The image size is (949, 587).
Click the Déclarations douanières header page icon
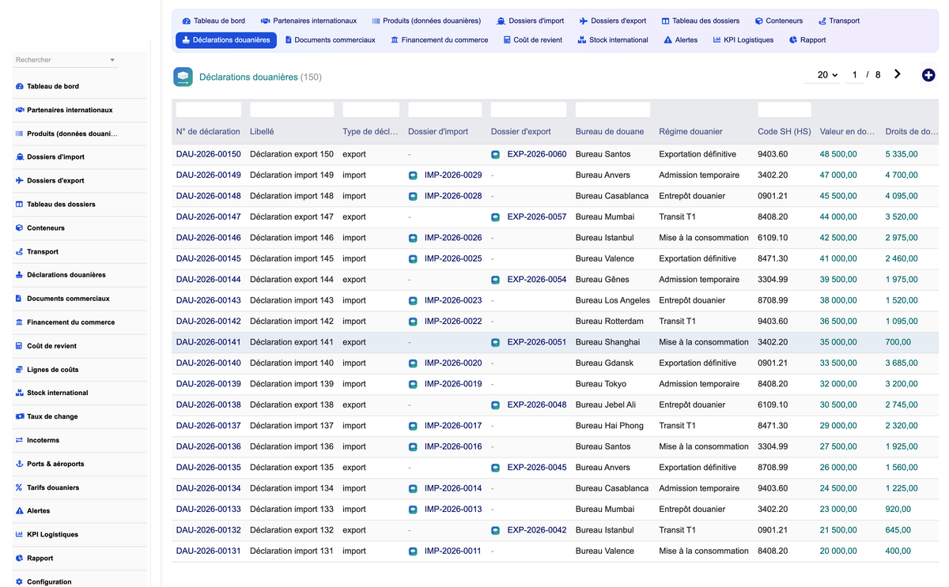pyautogui.click(x=183, y=77)
